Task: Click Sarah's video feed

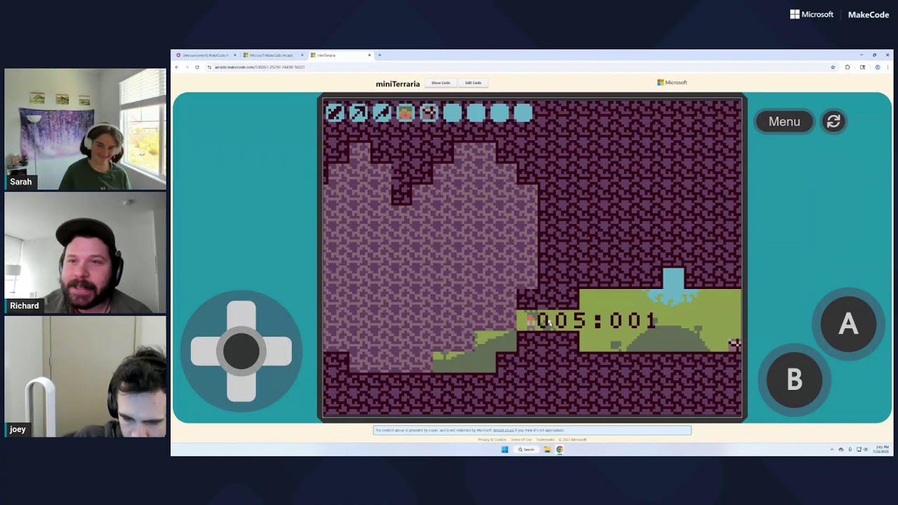Action: [85, 129]
